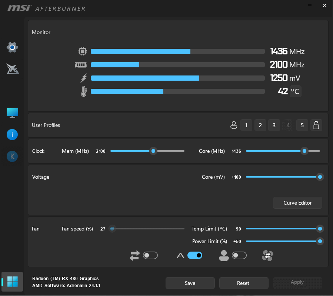The height and width of the screenshot is (296, 333).
Task: Open the Curve Editor
Action: 297,203
